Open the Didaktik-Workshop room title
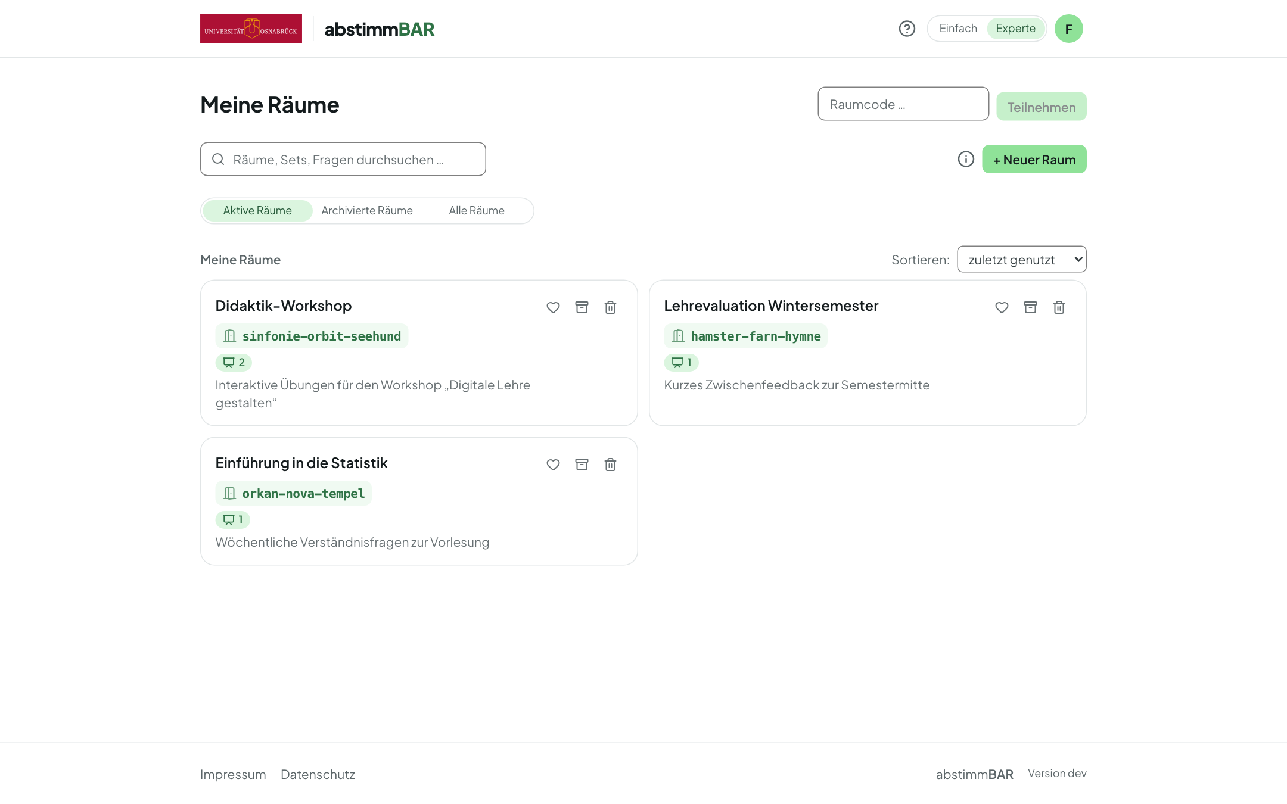The width and height of the screenshot is (1287, 804). (x=284, y=306)
